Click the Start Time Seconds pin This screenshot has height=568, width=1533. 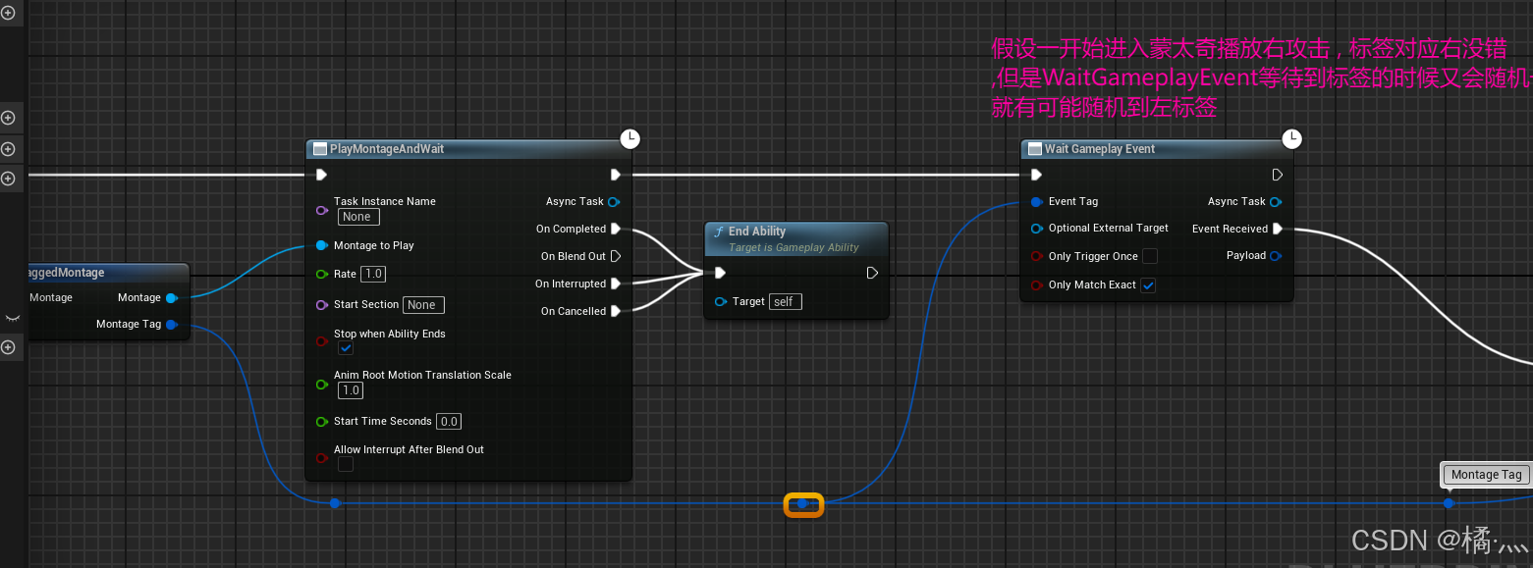tap(321, 422)
